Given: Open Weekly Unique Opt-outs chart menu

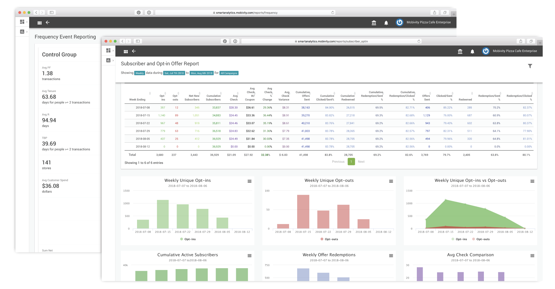Looking at the screenshot, I should [x=391, y=181].
